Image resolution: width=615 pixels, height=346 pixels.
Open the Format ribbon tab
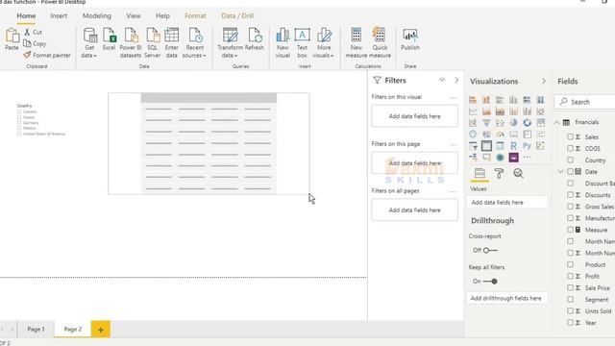tap(195, 15)
